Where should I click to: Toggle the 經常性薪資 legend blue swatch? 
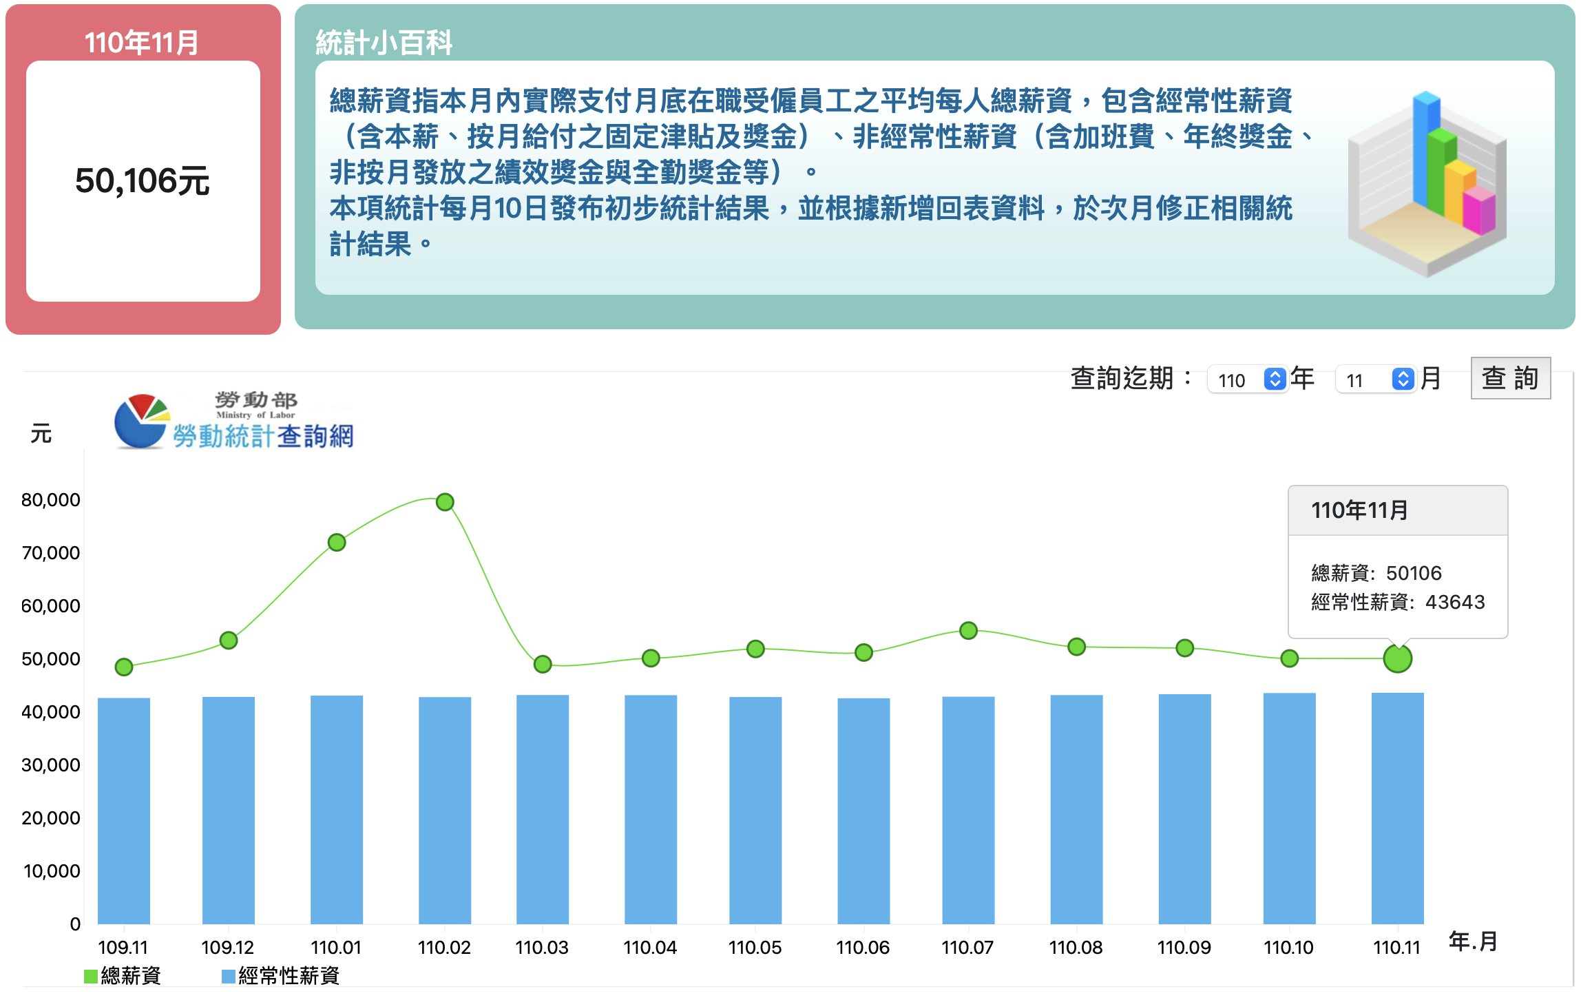[228, 976]
